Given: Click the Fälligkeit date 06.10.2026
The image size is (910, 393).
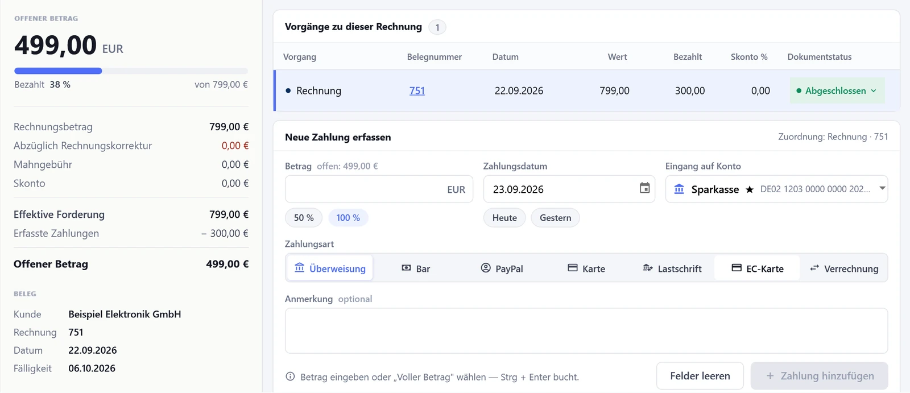Looking at the screenshot, I should pyautogui.click(x=92, y=368).
